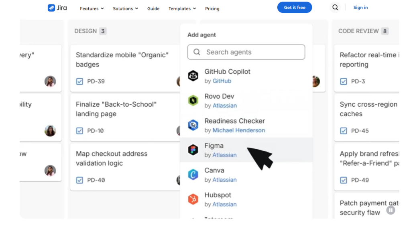The image size is (411, 227).
Task: Click the Sign in link
Action: pos(360,7)
